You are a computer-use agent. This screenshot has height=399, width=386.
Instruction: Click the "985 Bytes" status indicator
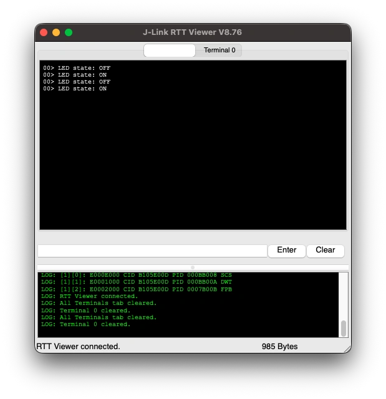click(x=279, y=347)
